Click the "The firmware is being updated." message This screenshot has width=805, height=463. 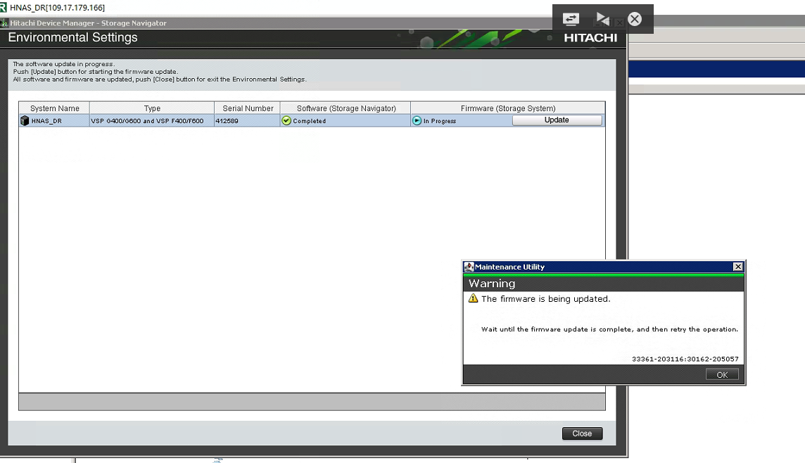pyautogui.click(x=546, y=299)
